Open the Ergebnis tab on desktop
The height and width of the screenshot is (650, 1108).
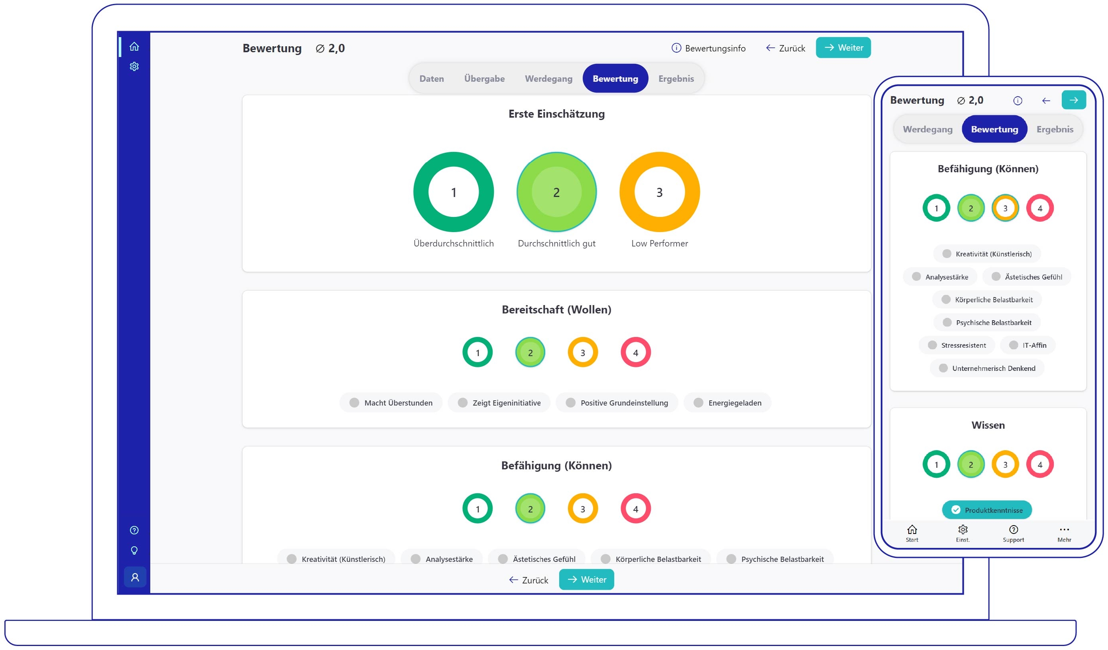point(676,79)
